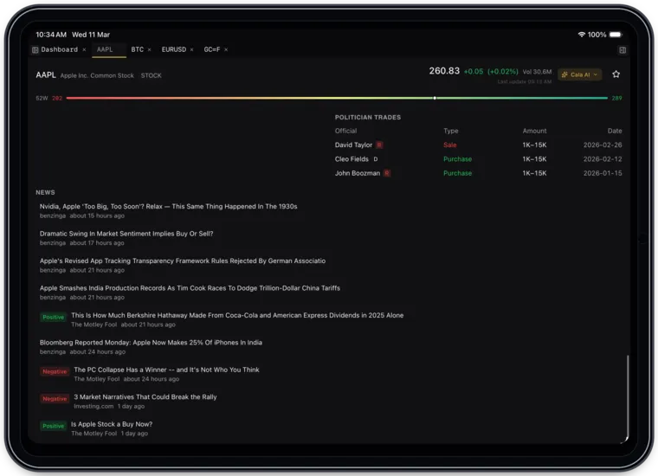
Task: Click the R party badge beside David Taylor
Action: (379, 145)
